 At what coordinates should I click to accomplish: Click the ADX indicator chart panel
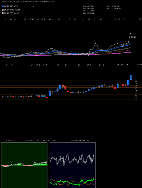point(73,165)
